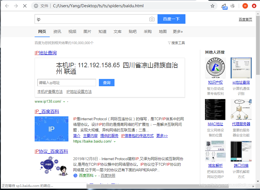The image size is (260, 190).
Task: Click the browser back arrow
Action: [7, 6]
